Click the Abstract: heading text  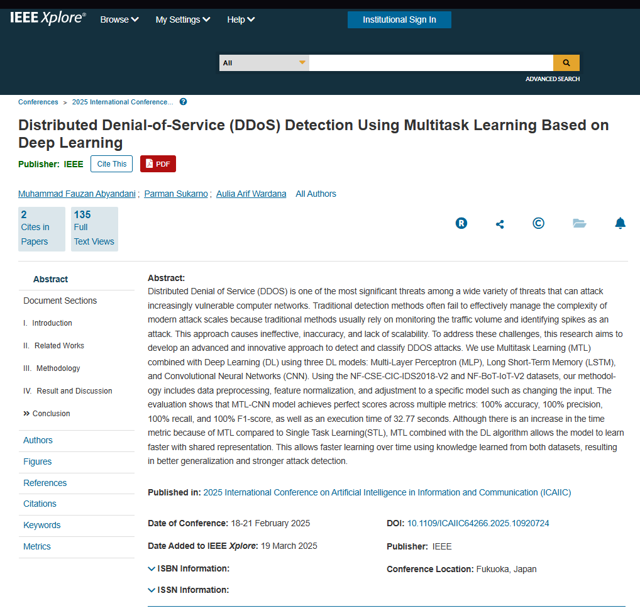166,278
